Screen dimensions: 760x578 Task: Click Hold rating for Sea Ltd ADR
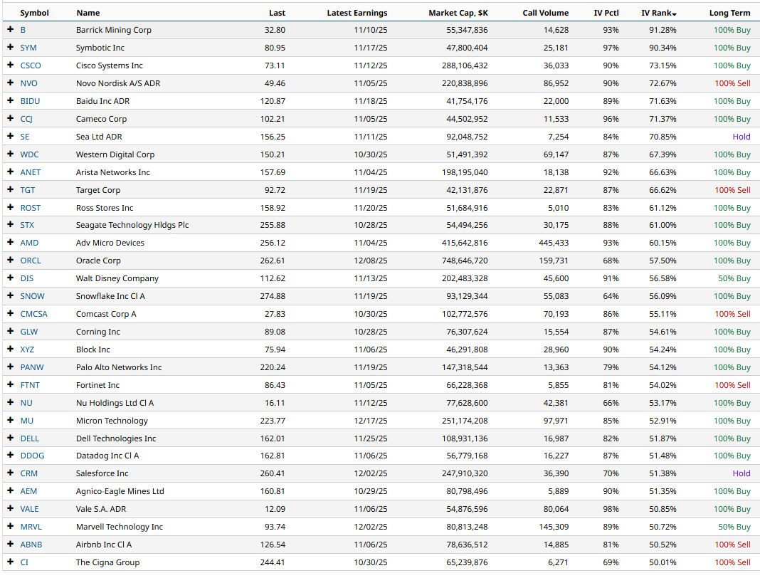[x=741, y=137]
